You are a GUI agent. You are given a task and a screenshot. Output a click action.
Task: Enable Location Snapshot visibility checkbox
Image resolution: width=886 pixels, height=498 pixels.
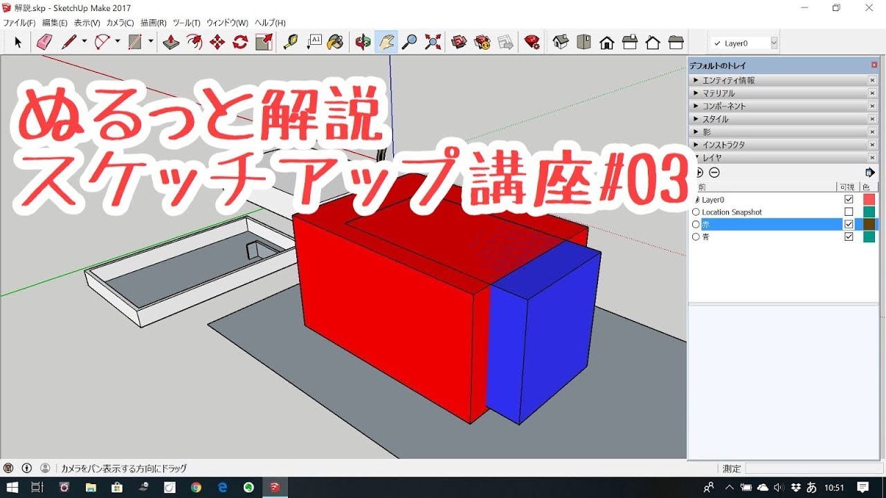coord(849,212)
